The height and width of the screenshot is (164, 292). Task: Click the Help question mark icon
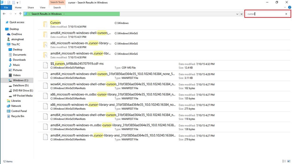click(289, 8)
